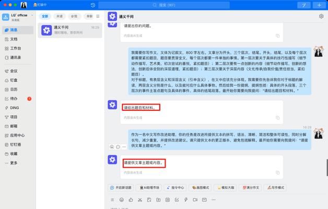Click the mail envelope icon in input toolbar
Screen dimensions: 328x209
click(204, 200)
